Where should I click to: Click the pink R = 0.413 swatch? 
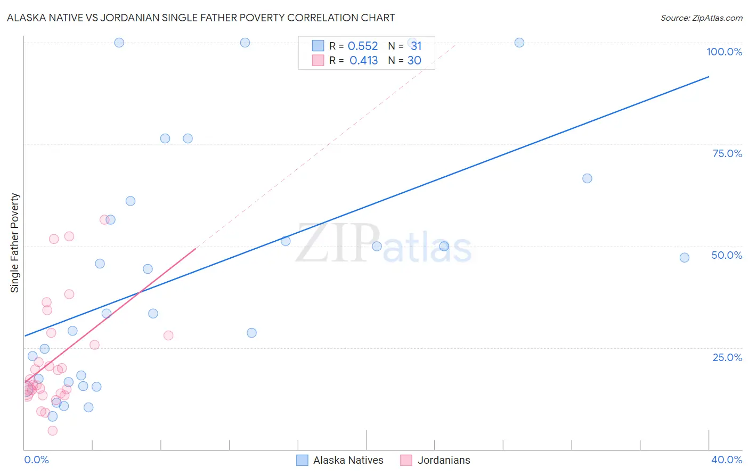pyautogui.click(x=318, y=60)
